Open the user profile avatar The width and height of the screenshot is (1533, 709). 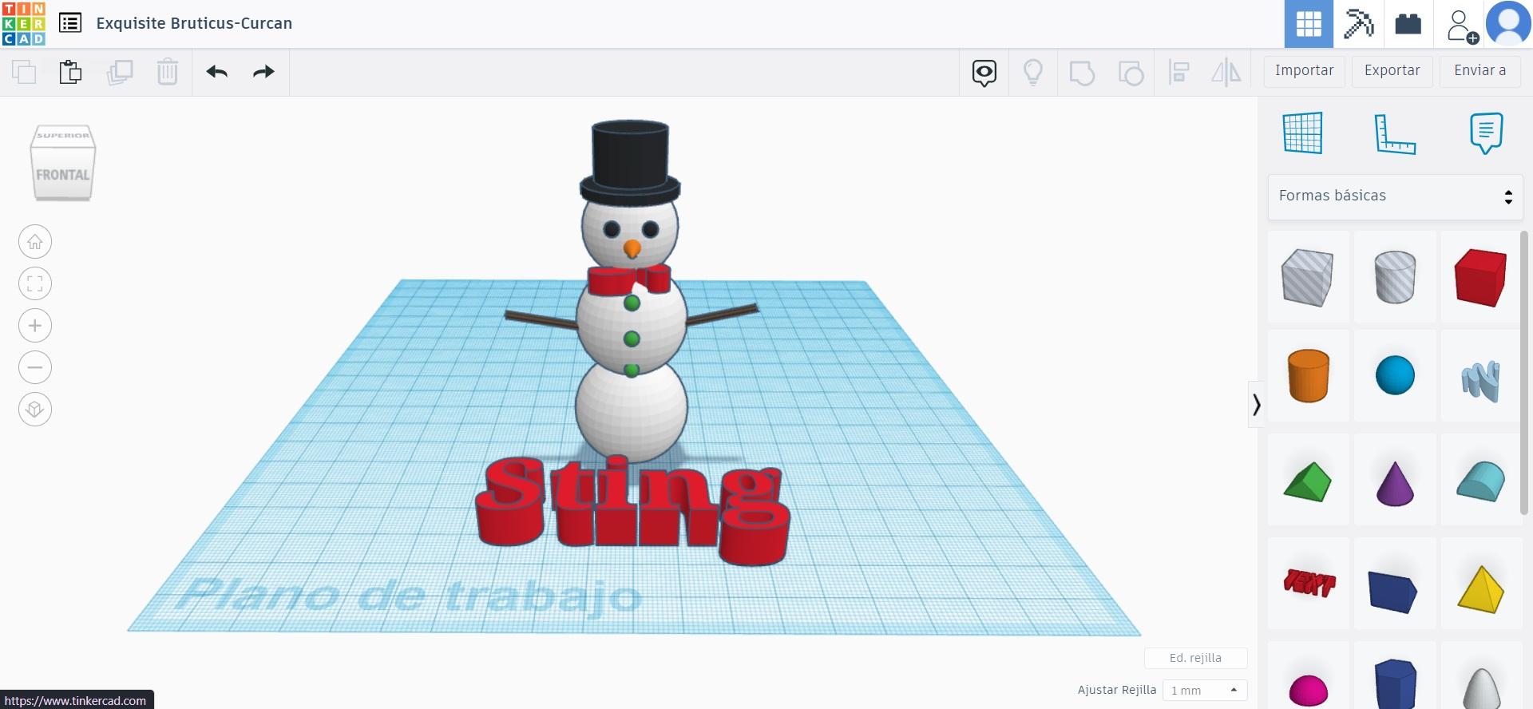point(1508,23)
